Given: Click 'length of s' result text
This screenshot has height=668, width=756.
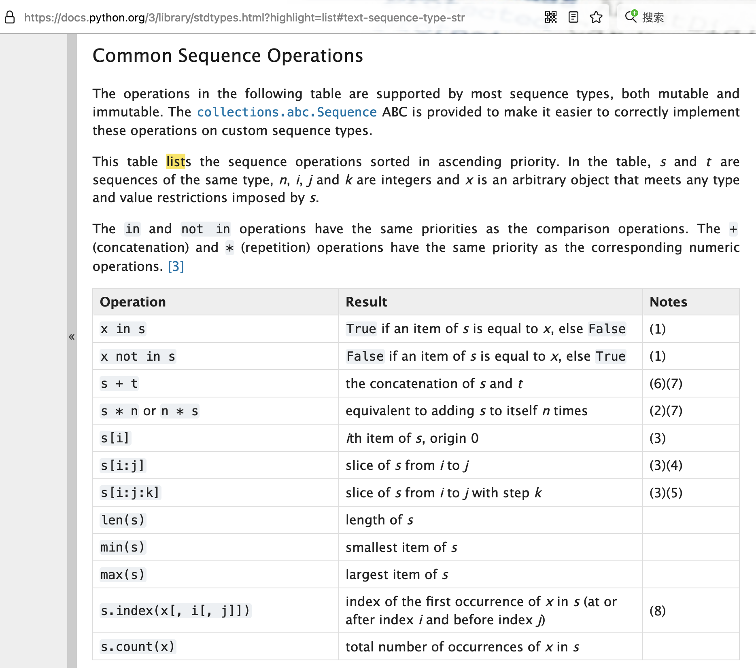Looking at the screenshot, I should 380,520.
